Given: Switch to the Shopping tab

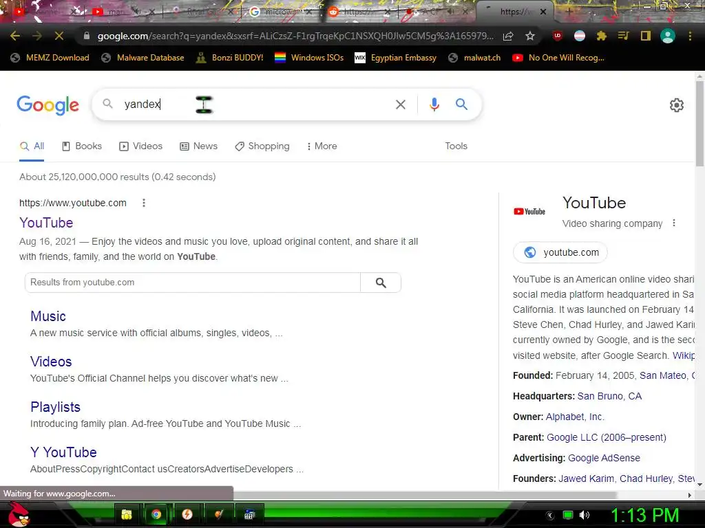Looking at the screenshot, I should click(262, 146).
